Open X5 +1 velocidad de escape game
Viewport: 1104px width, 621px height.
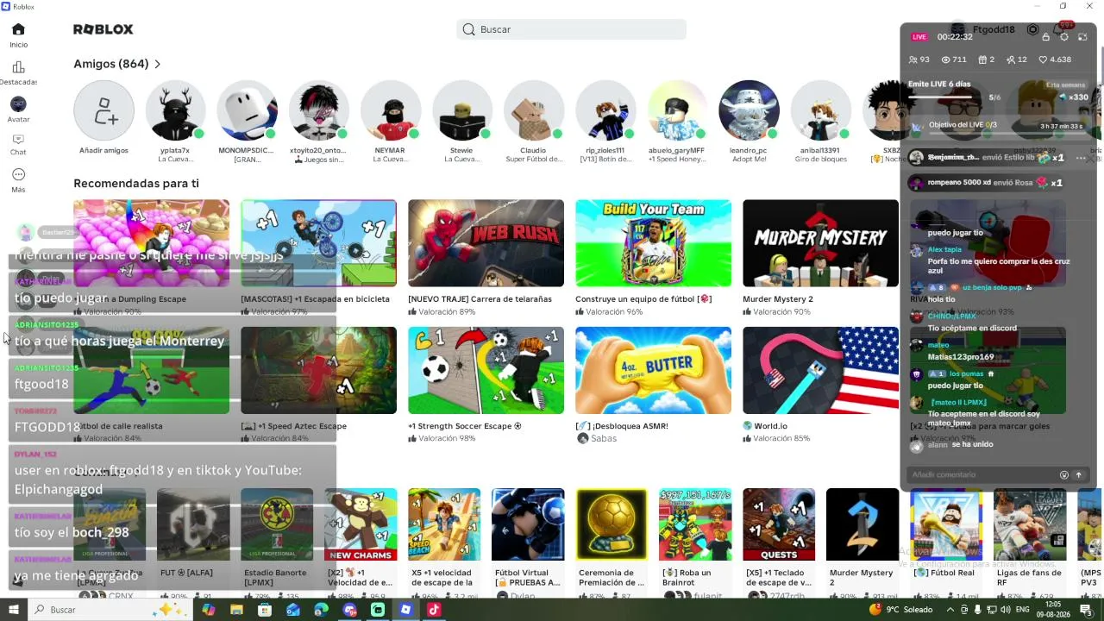(444, 524)
